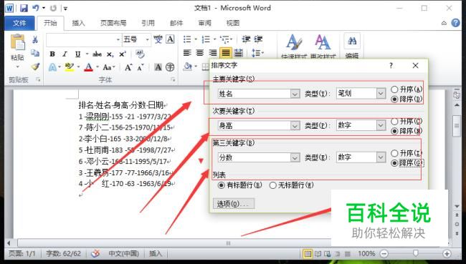The image size is (466, 264).
Task: Apply yellow text highlight color
Action: pos(70,67)
